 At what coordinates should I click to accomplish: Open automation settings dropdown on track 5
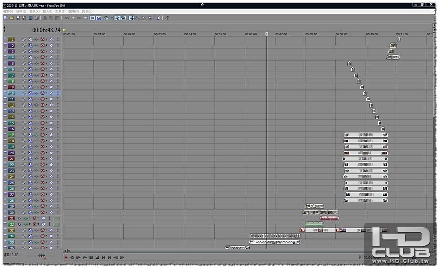[47, 63]
